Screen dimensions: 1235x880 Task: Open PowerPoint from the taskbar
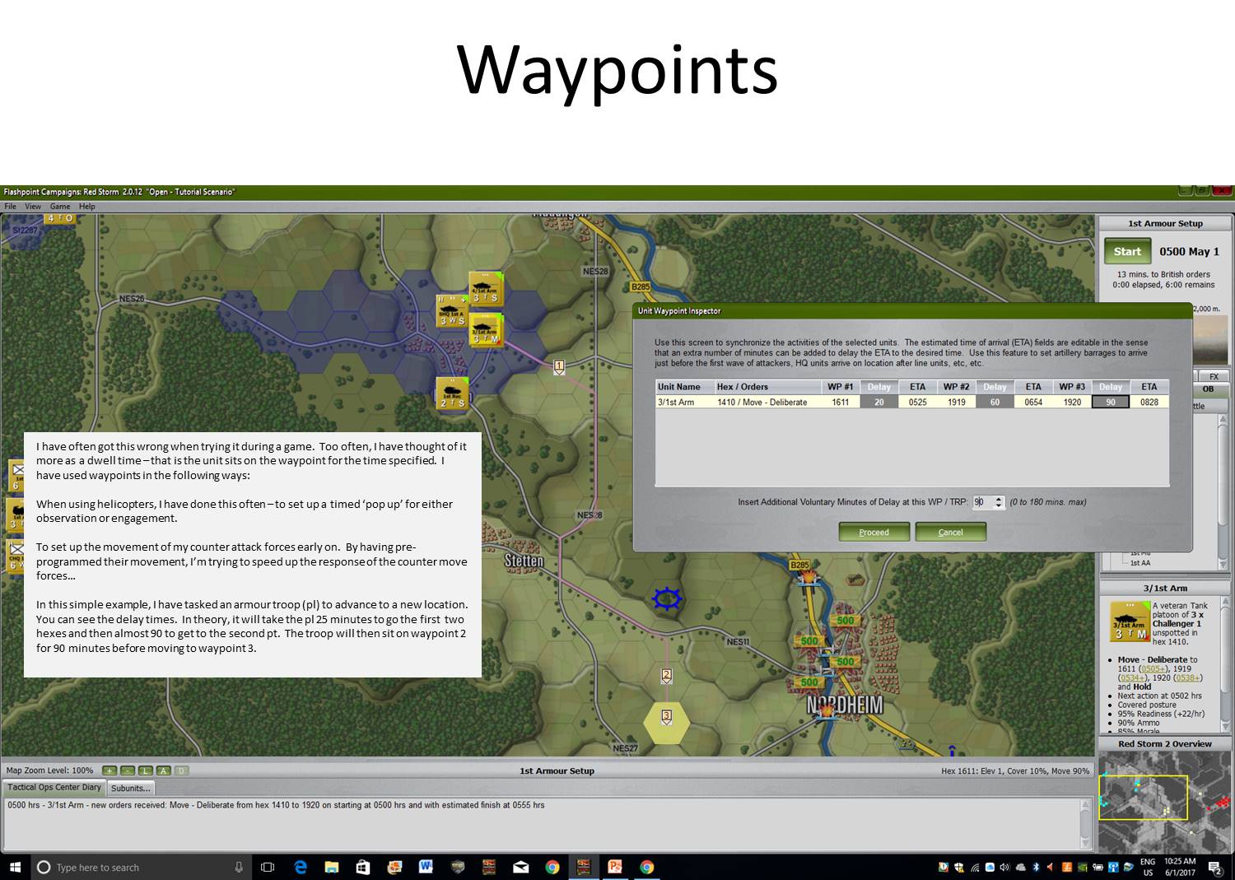click(x=614, y=867)
